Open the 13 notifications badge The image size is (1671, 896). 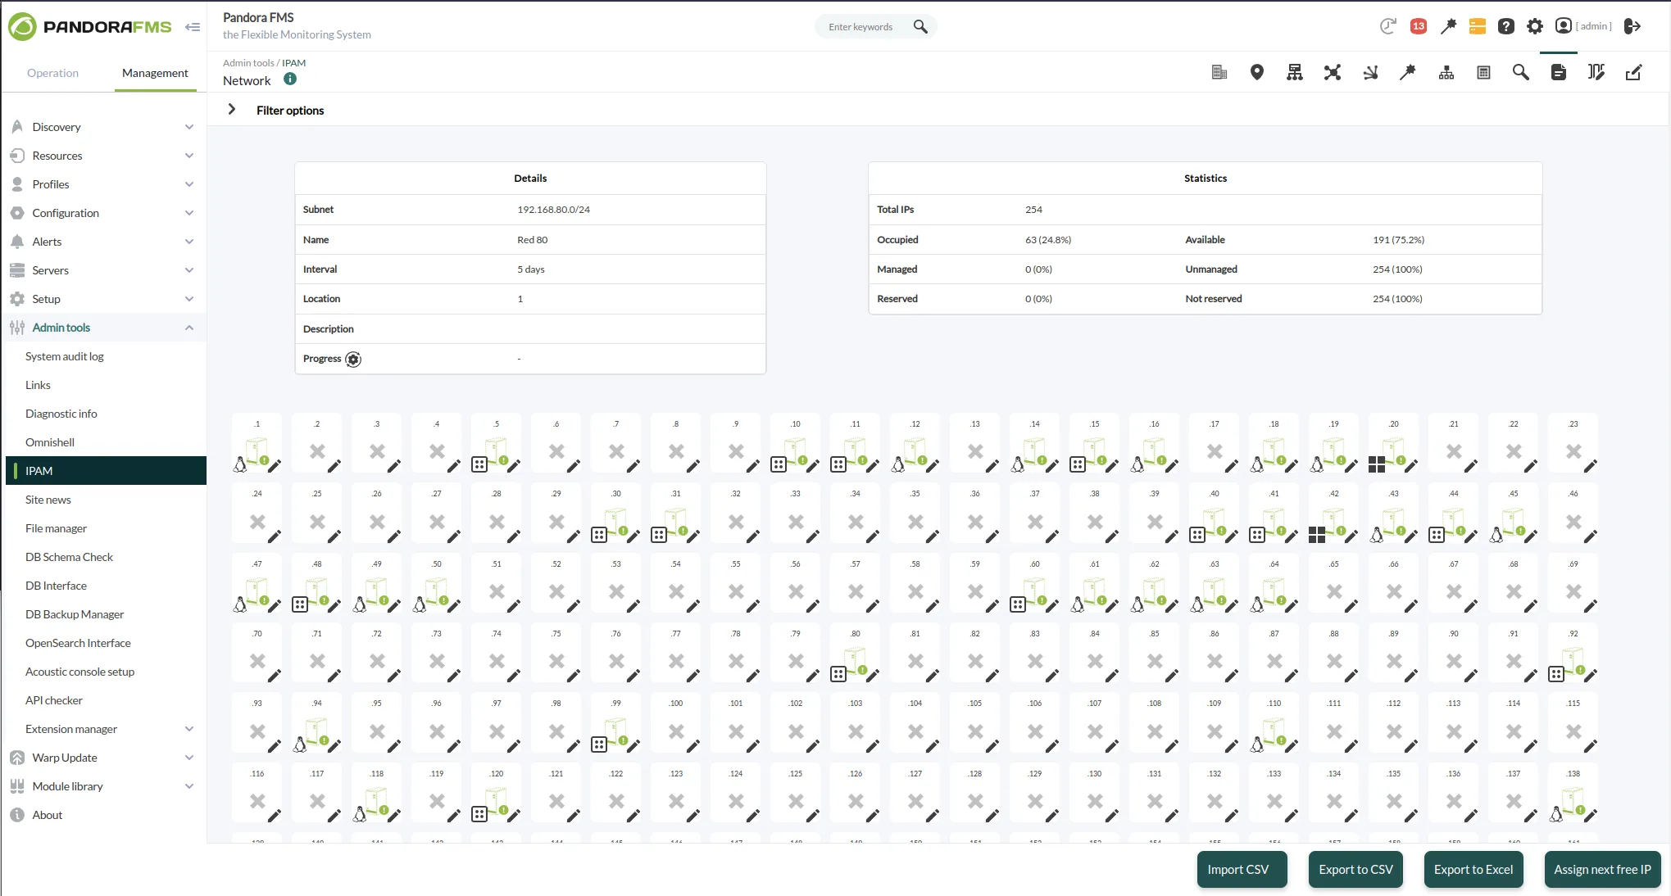(1419, 26)
